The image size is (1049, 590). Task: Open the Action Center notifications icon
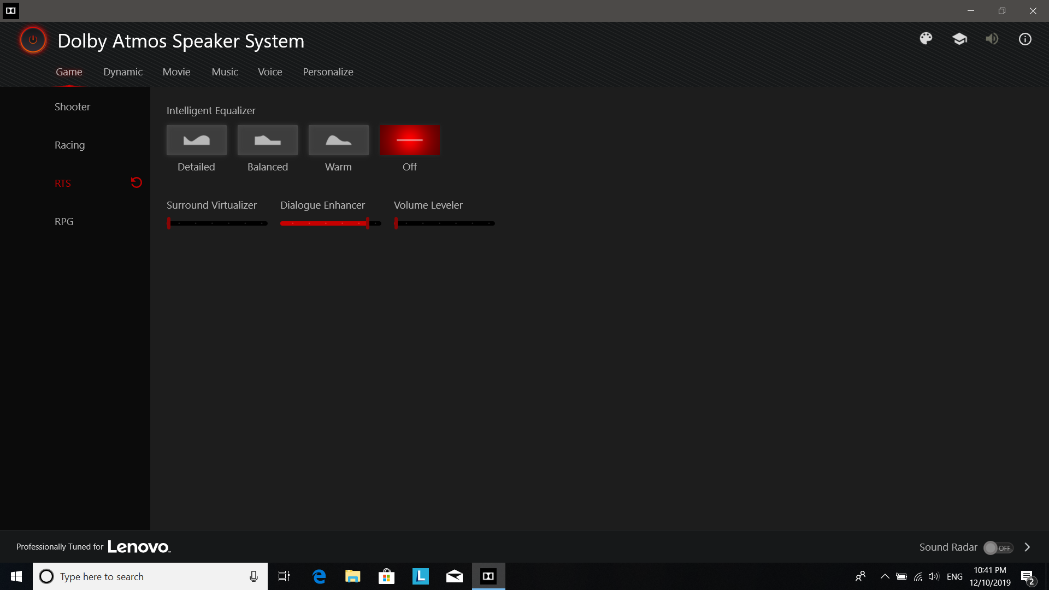tap(1028, 577)
